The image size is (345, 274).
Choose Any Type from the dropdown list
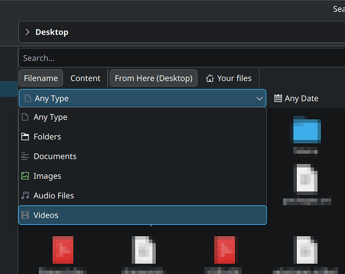(50, 117)
